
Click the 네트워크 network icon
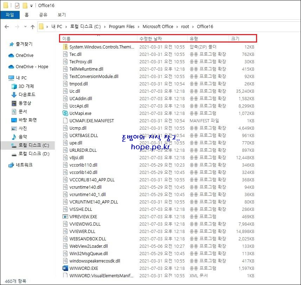pyautogui.click(x=11, y=165)
